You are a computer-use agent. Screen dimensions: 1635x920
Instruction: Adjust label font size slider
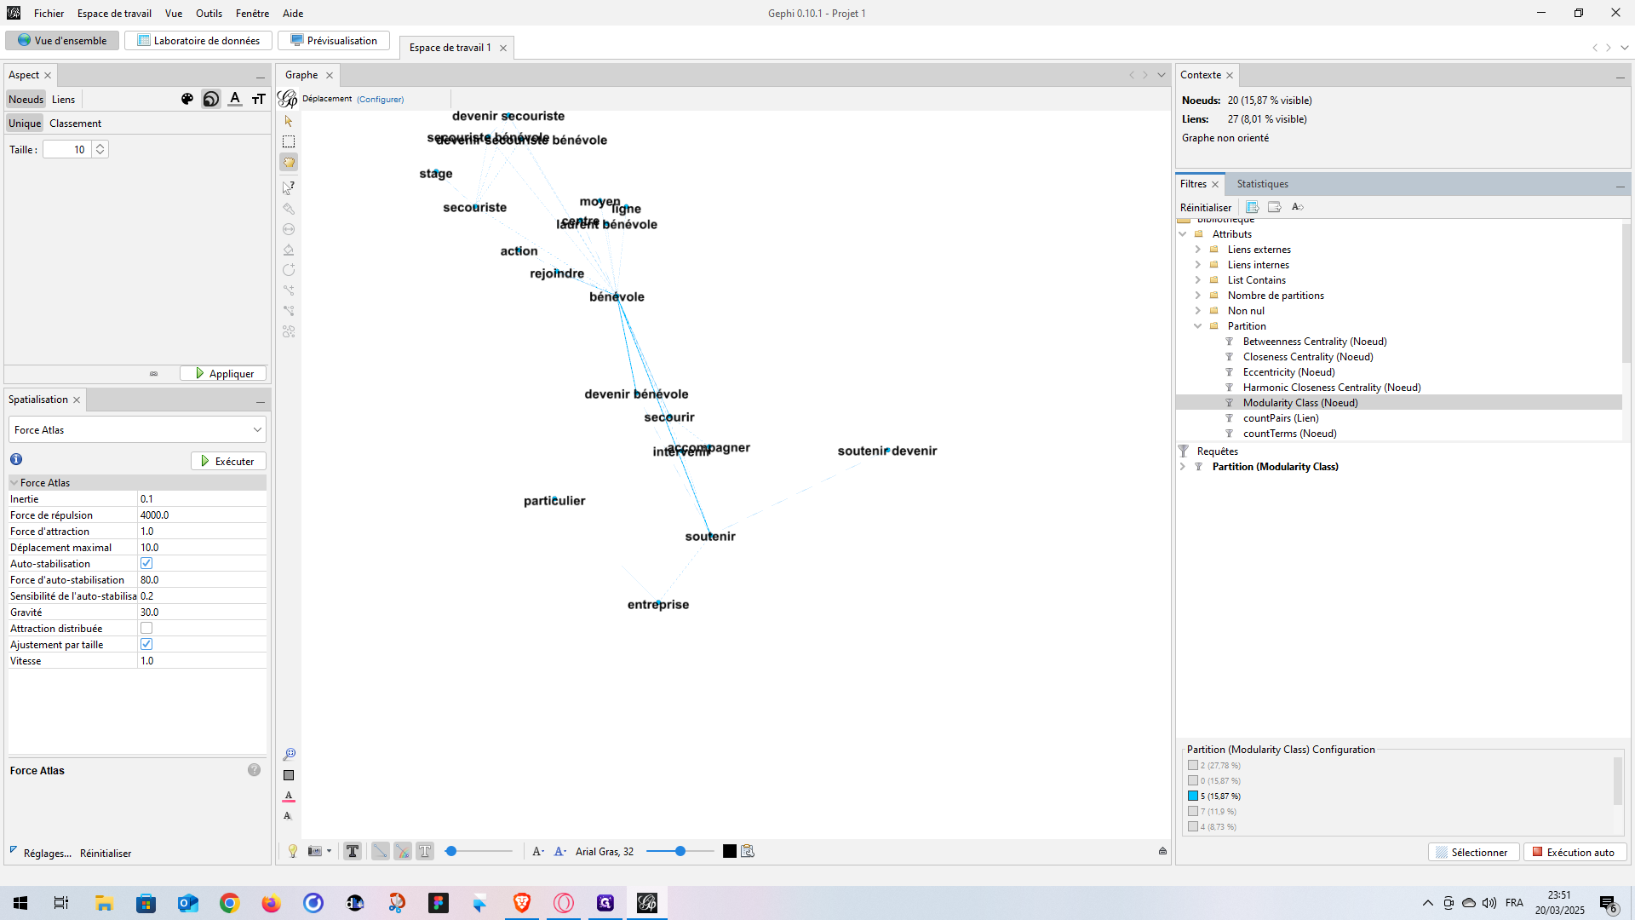click(x=680, y=851)
